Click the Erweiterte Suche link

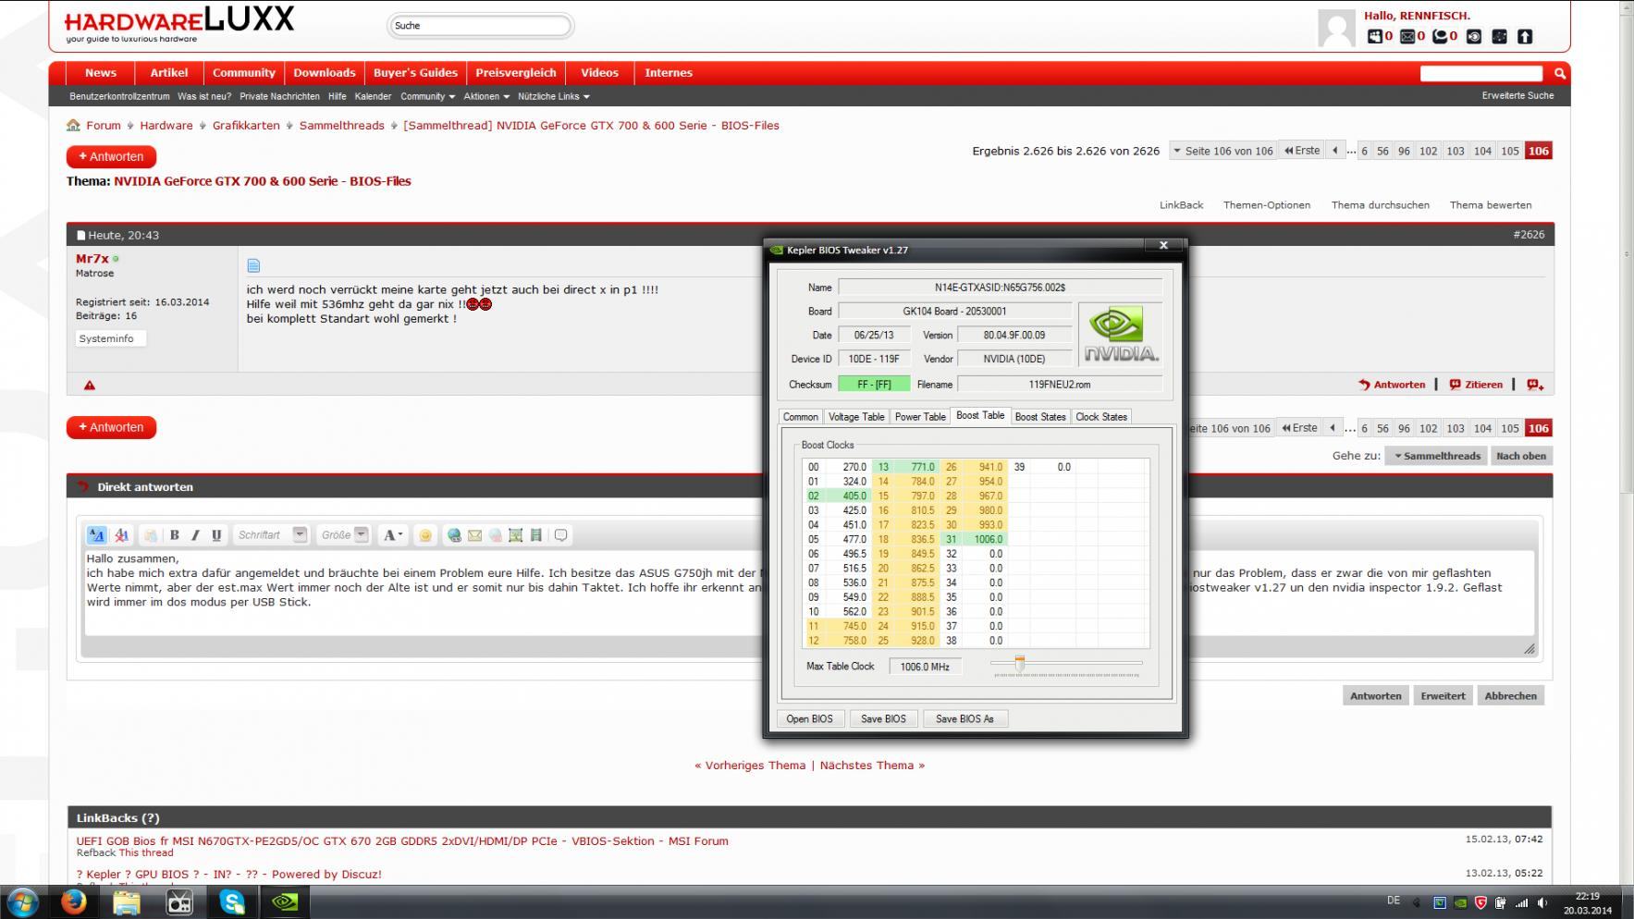click(1517, 95)
